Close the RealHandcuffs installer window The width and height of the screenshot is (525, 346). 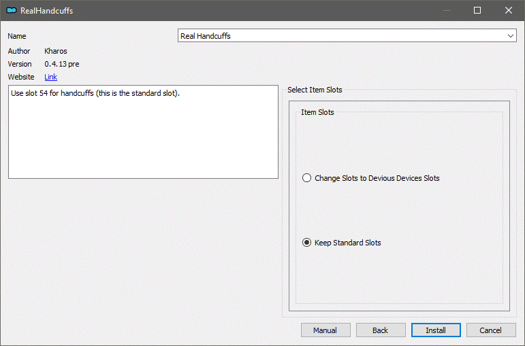509,10
